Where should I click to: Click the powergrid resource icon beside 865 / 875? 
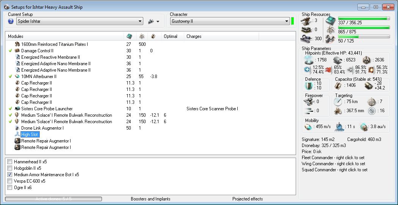coord(331,30)
